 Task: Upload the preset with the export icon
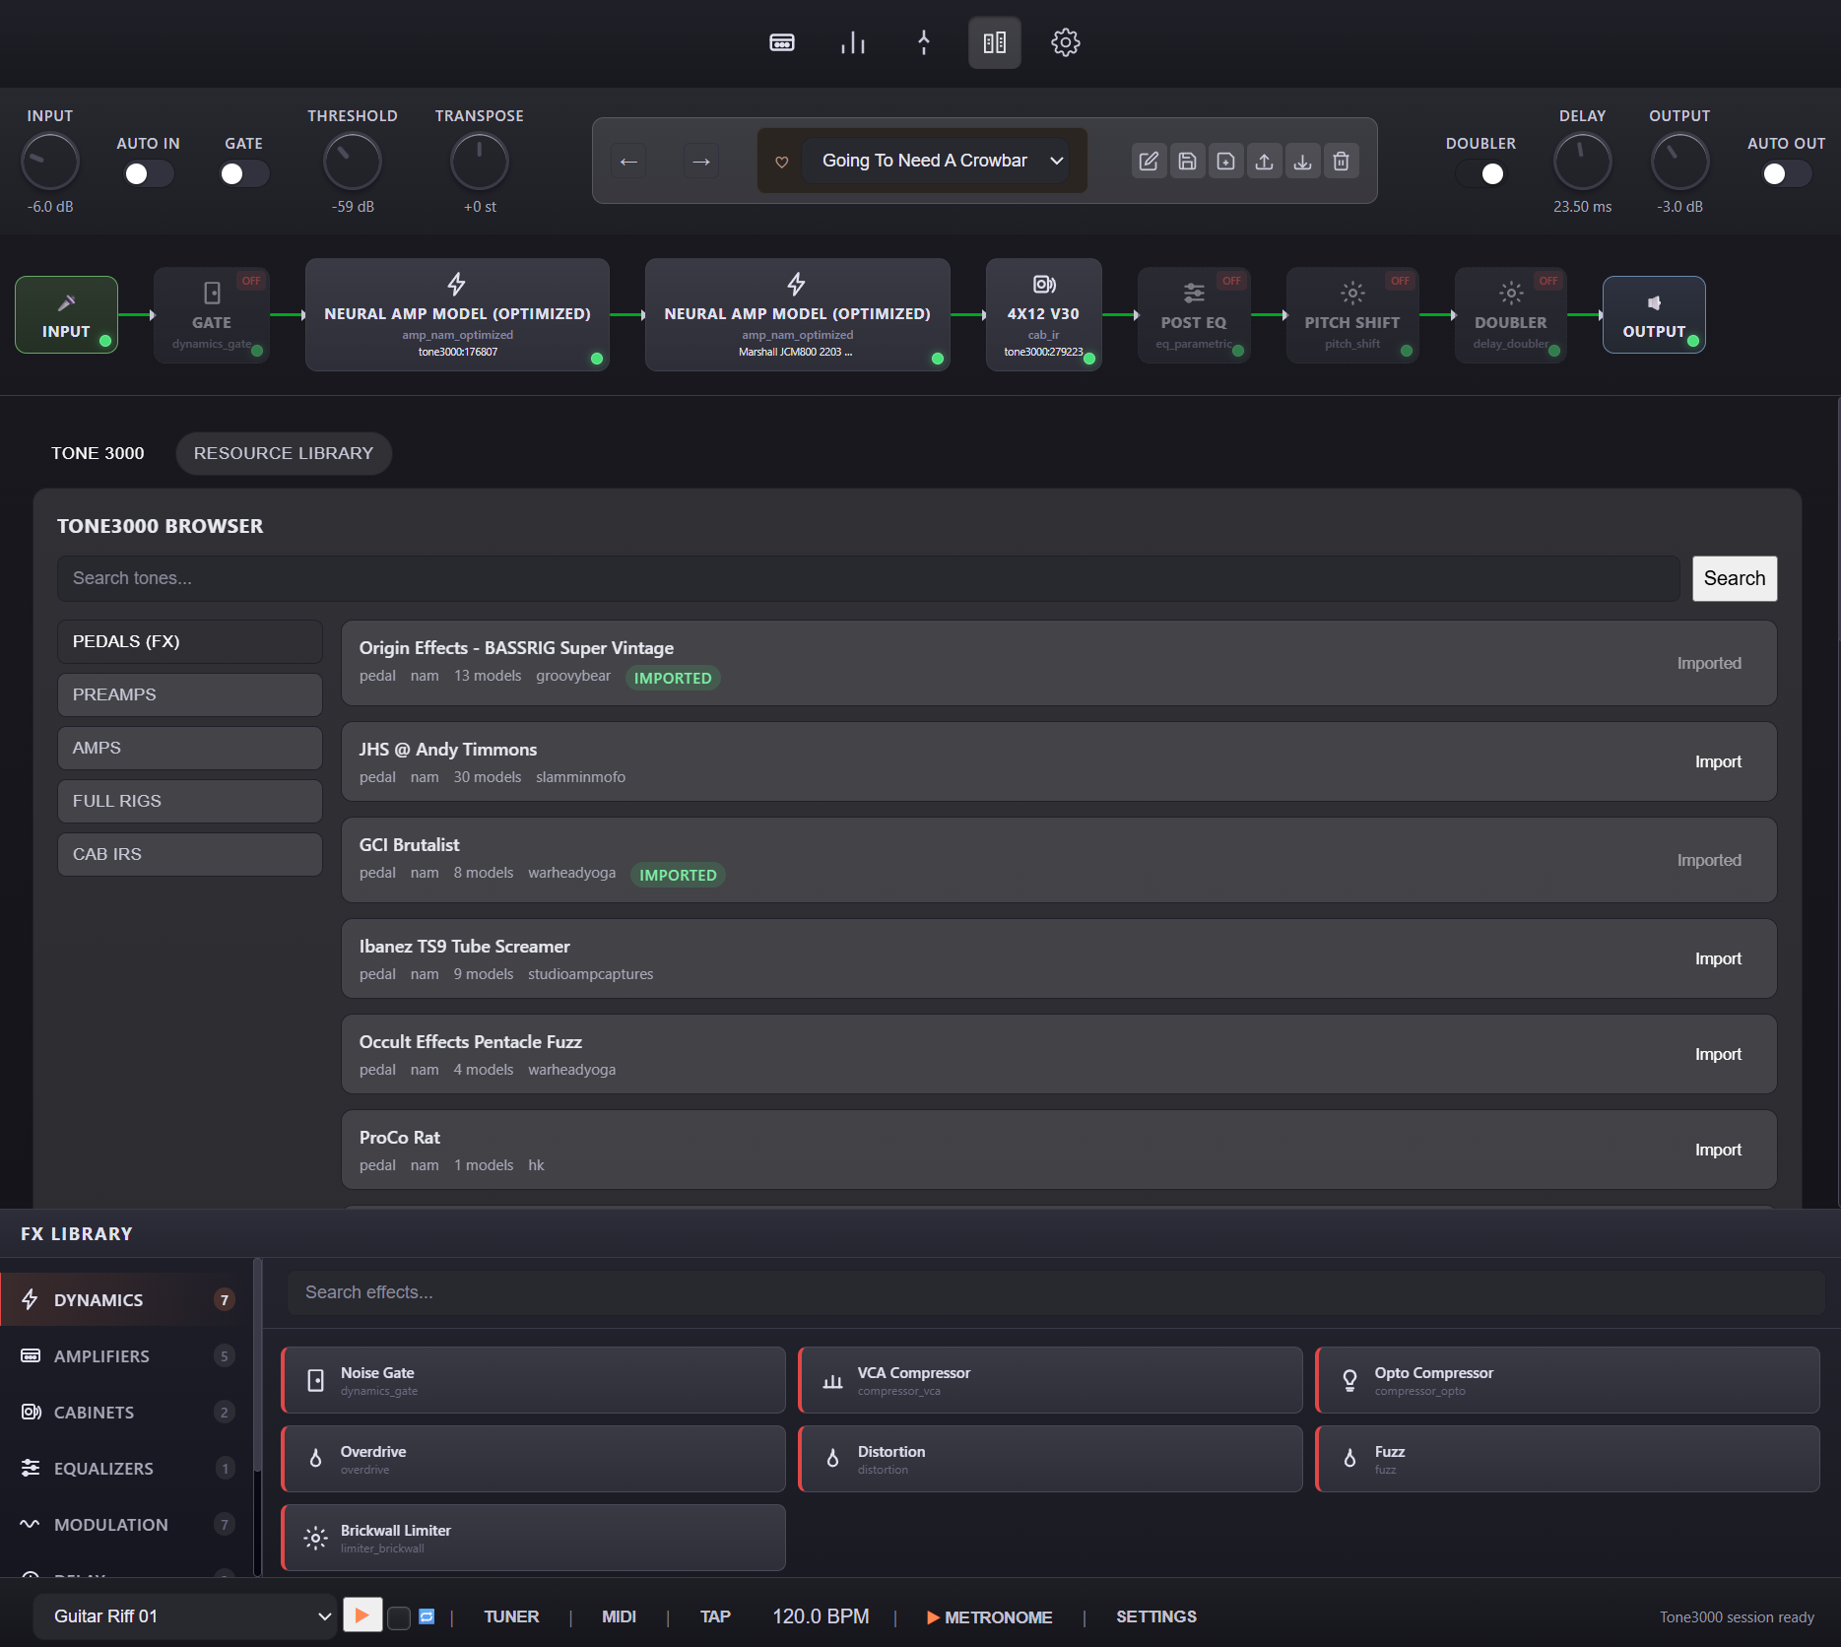coord(1265,161)
